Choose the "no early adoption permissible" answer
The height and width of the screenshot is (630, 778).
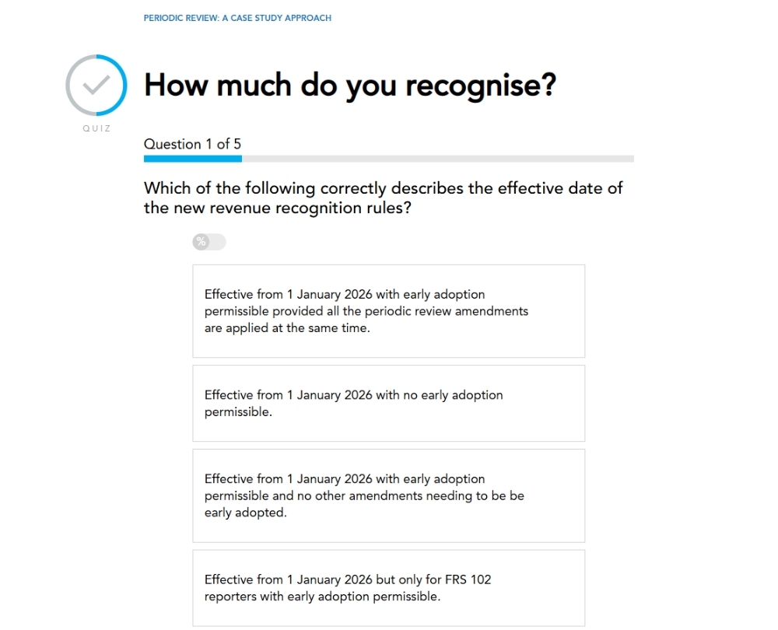coord(388,403)
